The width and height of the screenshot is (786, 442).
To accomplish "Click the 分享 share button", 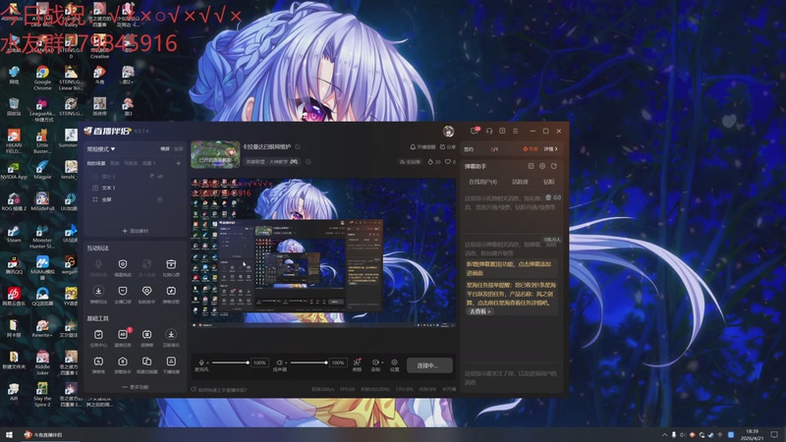I will pyautogui.click(x=448, y=146).
